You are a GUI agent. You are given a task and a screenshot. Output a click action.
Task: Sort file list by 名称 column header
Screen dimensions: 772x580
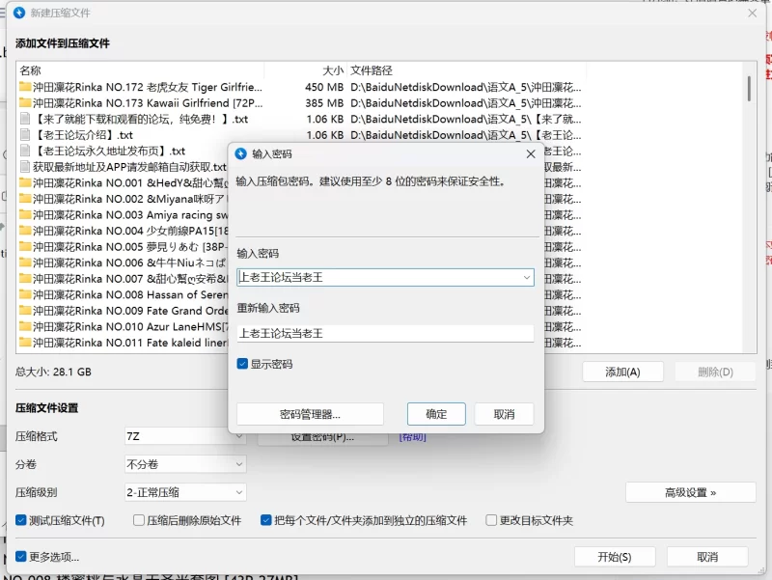click(140, 70)
